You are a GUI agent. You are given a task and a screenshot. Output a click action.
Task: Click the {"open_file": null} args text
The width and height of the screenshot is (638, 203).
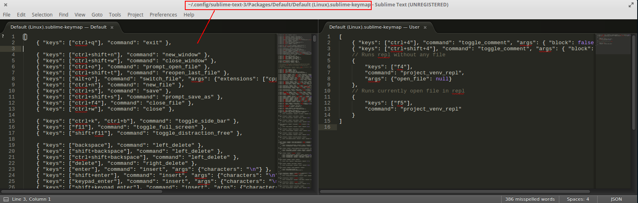pos(421,79)
